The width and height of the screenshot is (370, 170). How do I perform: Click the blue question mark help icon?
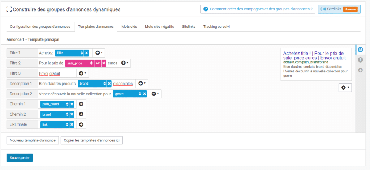tap(206, 9)
